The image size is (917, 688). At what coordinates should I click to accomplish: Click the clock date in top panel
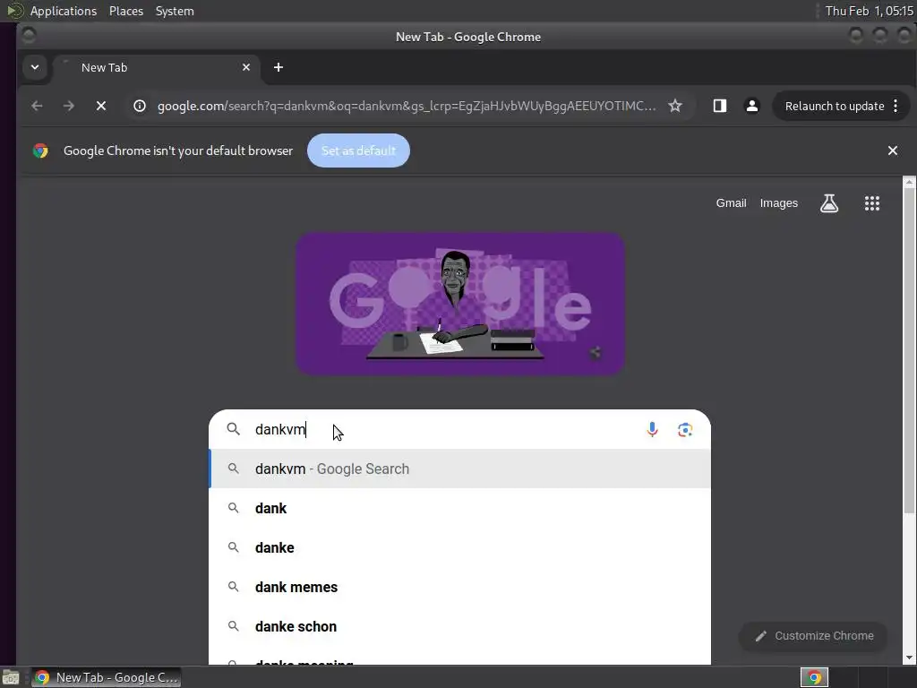[869, 11]
